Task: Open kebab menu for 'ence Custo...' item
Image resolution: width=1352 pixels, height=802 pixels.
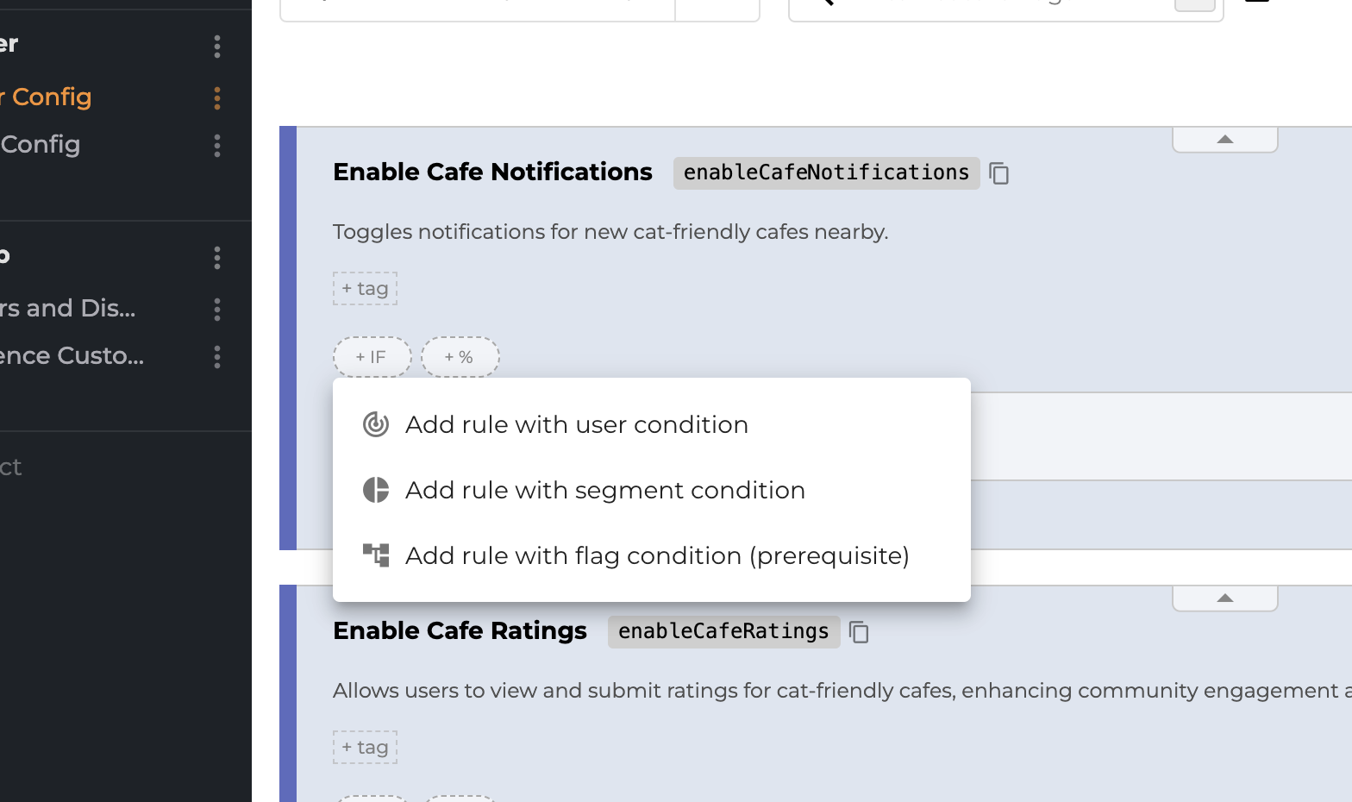Action: [x=217, y=357]
